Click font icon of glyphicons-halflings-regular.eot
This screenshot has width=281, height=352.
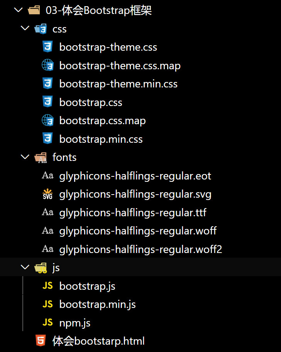(47, 175)
